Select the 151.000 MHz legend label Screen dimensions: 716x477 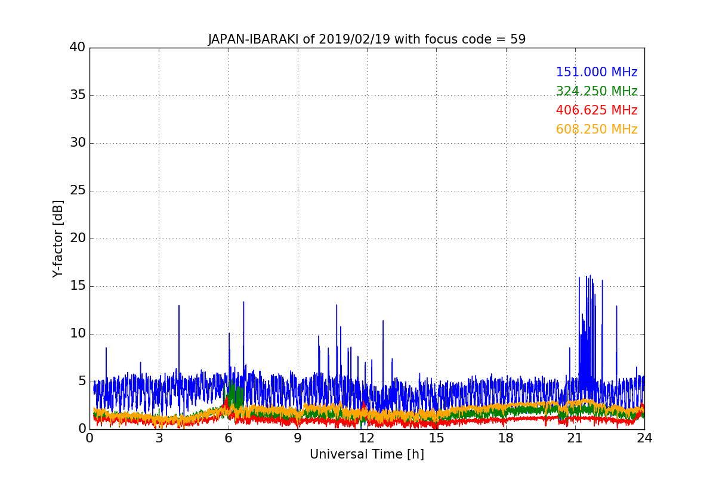click(x=596, y=72)
